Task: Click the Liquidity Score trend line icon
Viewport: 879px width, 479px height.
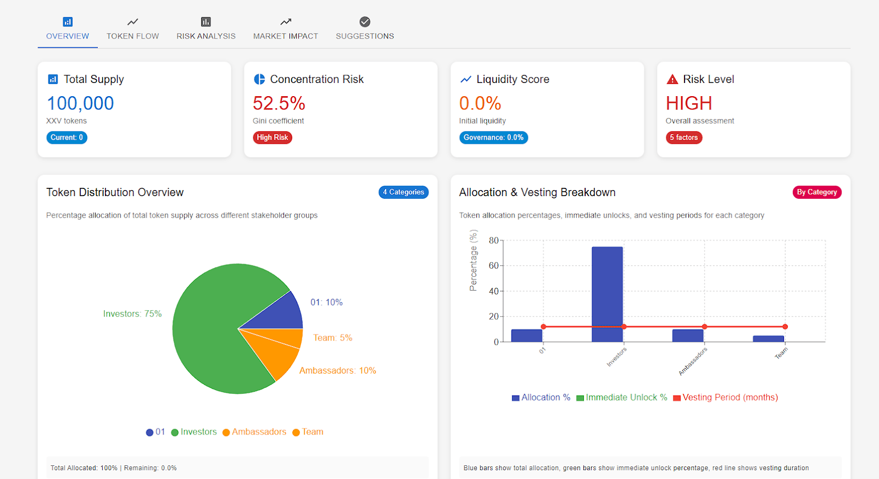Action: pyautogui.click(x=466, y=79)
